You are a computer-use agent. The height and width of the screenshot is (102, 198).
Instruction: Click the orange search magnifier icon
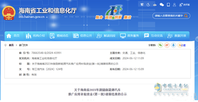186,16
